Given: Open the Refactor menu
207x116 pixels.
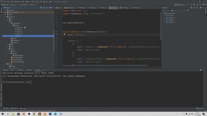Looking at the screenshot, I should coord(28,2).
